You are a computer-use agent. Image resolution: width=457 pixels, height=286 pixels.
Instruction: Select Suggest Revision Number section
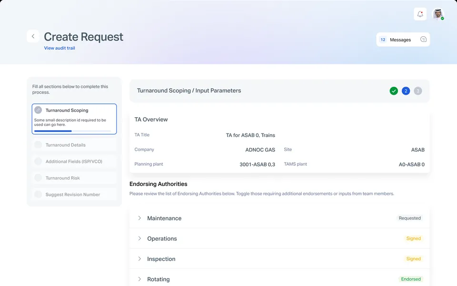tap(74, 194)
